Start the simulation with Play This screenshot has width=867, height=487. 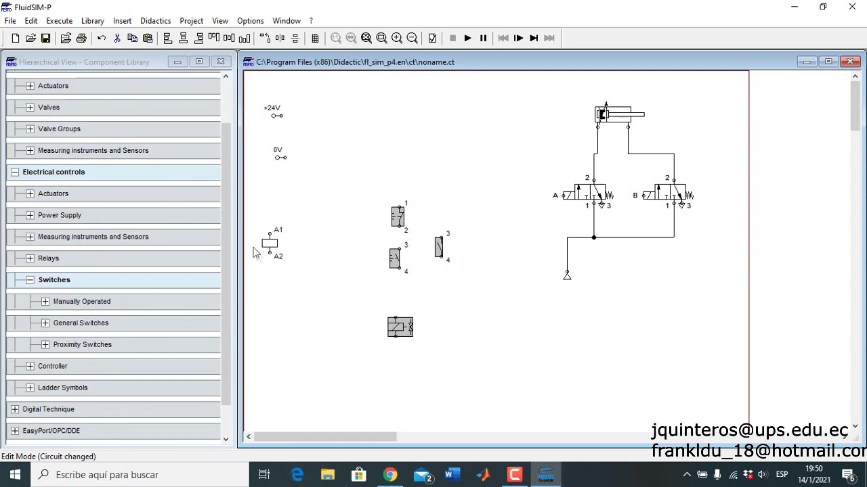coord(467,39)
